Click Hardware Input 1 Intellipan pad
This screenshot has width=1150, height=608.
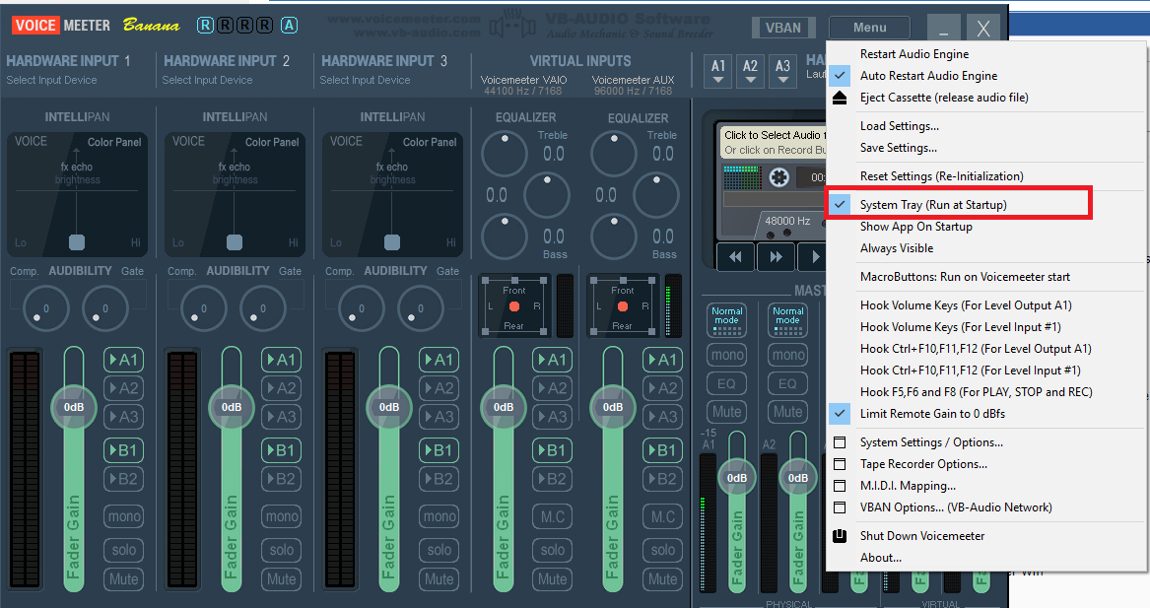pos(77,194)
